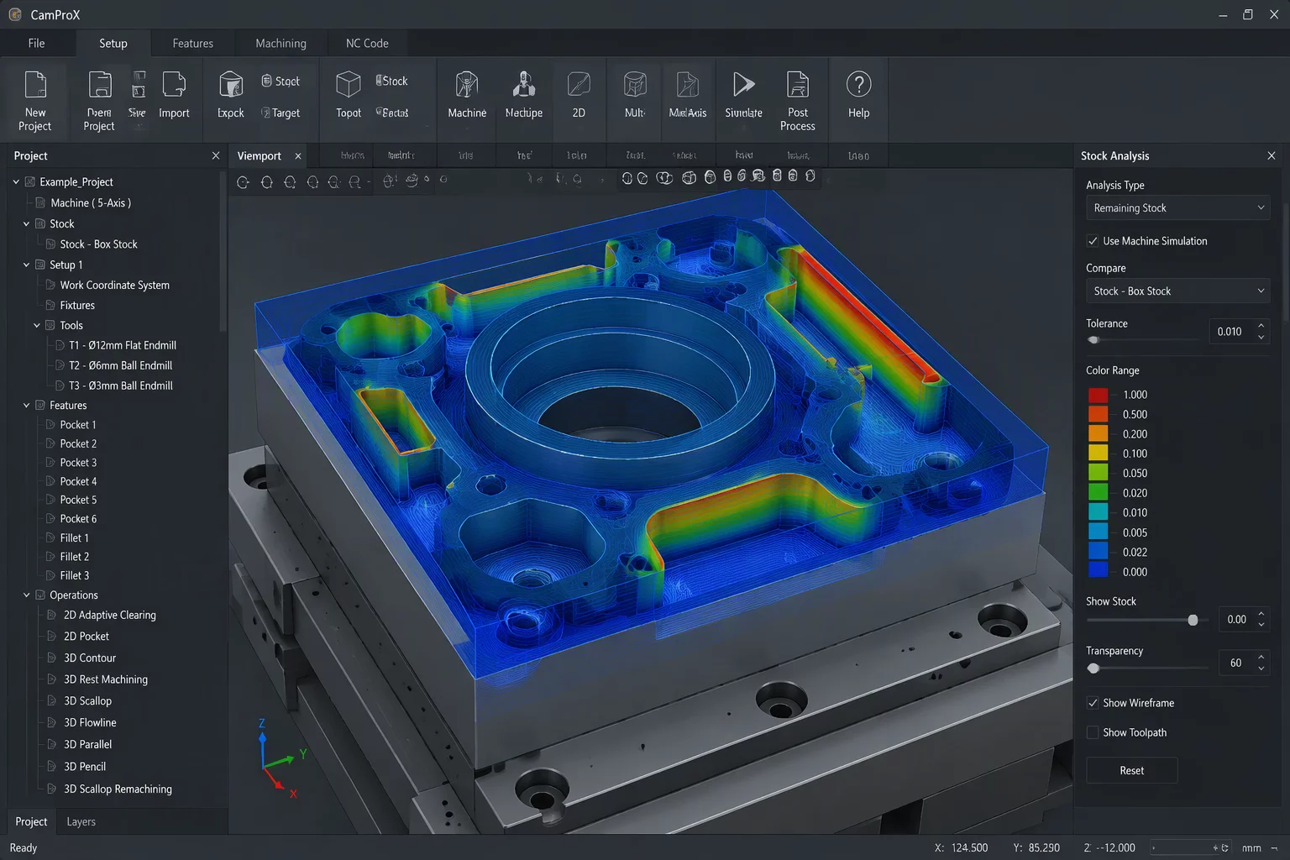
Task: Create a new project with New Project icon
Action: pos(35,85)
